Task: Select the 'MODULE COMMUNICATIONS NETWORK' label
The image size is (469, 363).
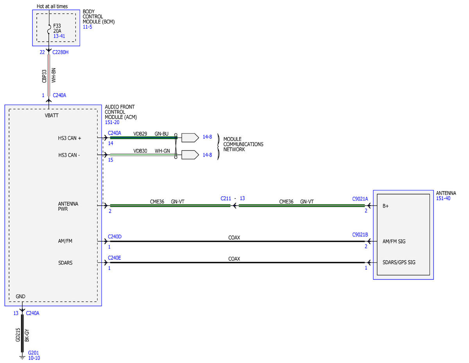Action: pyautogui.click(x=243, y=144)
